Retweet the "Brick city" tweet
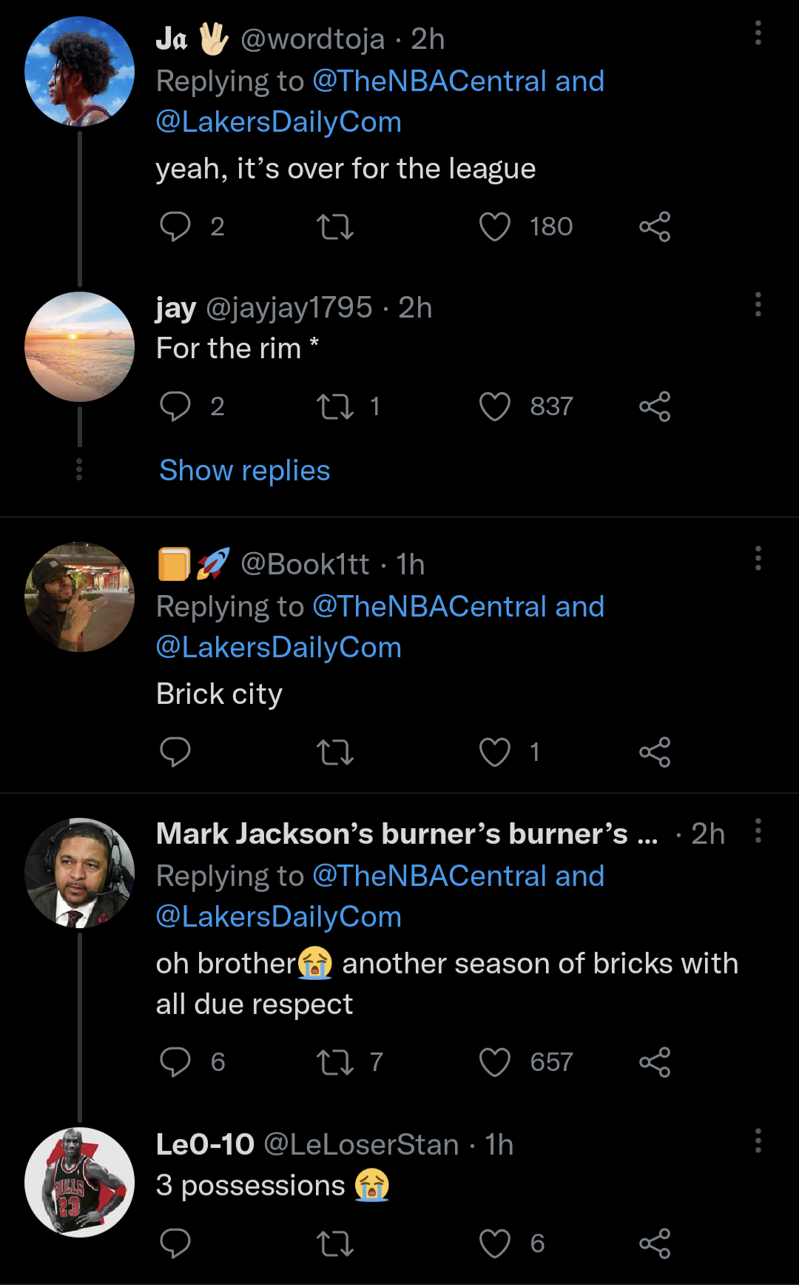Image resolution: width=799 pixels, height=1285 pixels. coord(335,752)
